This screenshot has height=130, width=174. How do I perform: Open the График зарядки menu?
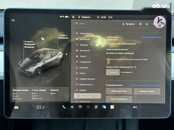pos(85,79)
